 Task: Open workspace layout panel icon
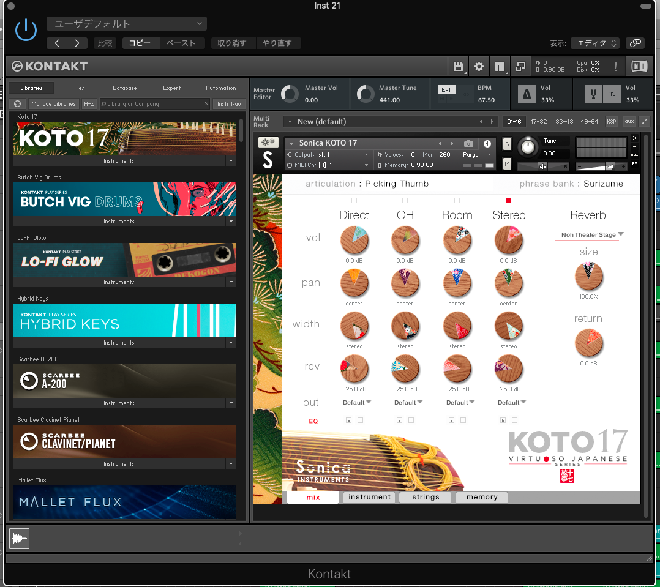coord(500,67)
